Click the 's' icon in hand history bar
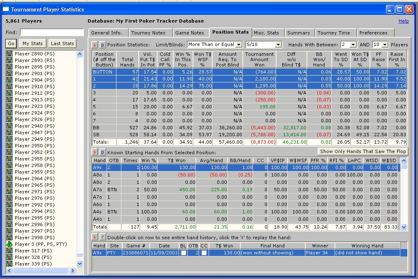Image resolution: width=418 pixels, height=279 pixels. tap(95, 237)
